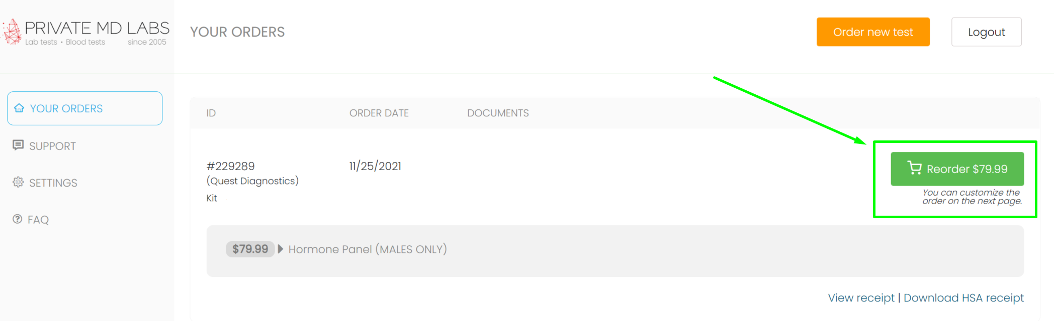Click the Order new test button

pyautogui.click(x=873, y=32)
